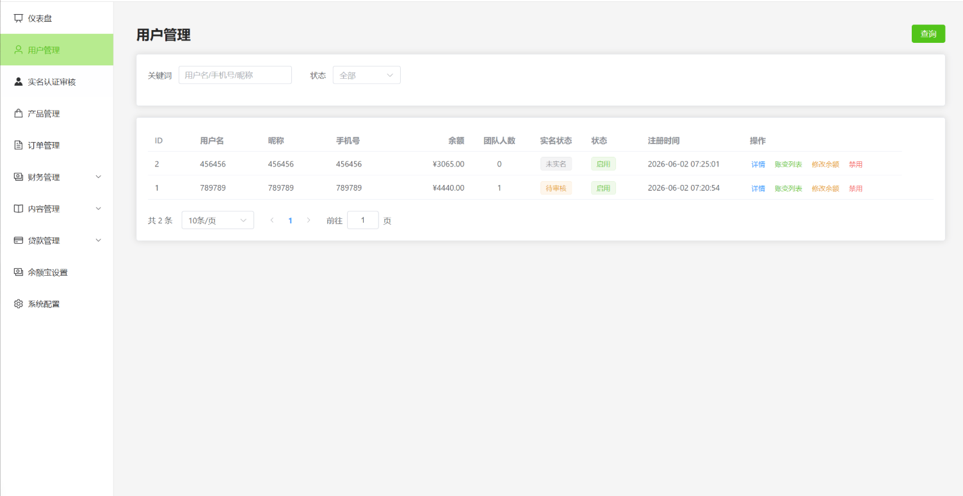
Task: Click 启用 tag for user 789789
Action: point(603,188)
